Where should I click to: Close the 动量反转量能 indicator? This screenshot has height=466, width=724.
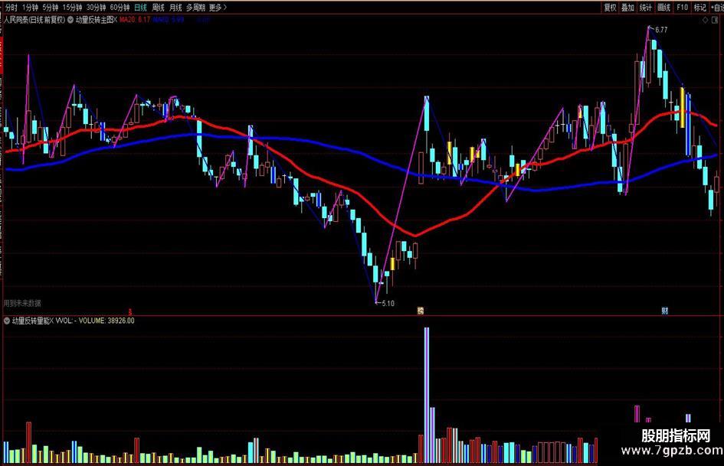[51, 321]
